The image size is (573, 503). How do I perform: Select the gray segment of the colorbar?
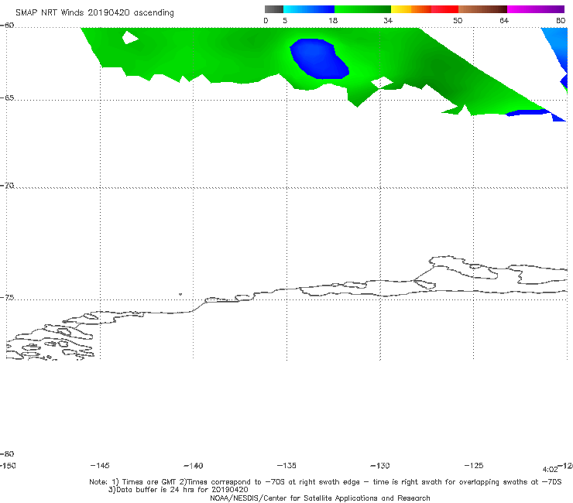point(274,9)
